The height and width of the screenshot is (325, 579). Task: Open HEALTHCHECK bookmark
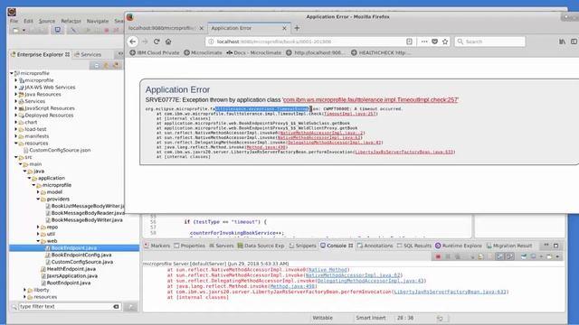coord(380,52)
